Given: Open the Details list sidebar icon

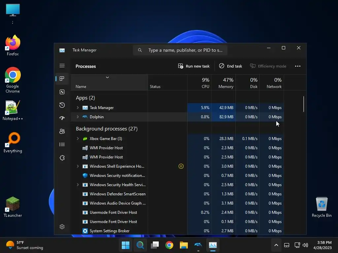Looking at the screenshot, I should (62, 145).
